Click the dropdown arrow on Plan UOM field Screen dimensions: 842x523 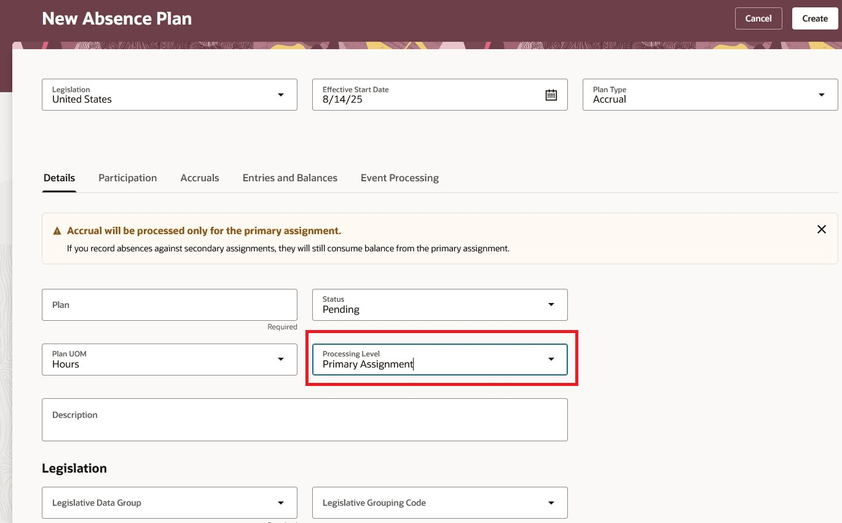pyautogui.click(x=281, y=359)
